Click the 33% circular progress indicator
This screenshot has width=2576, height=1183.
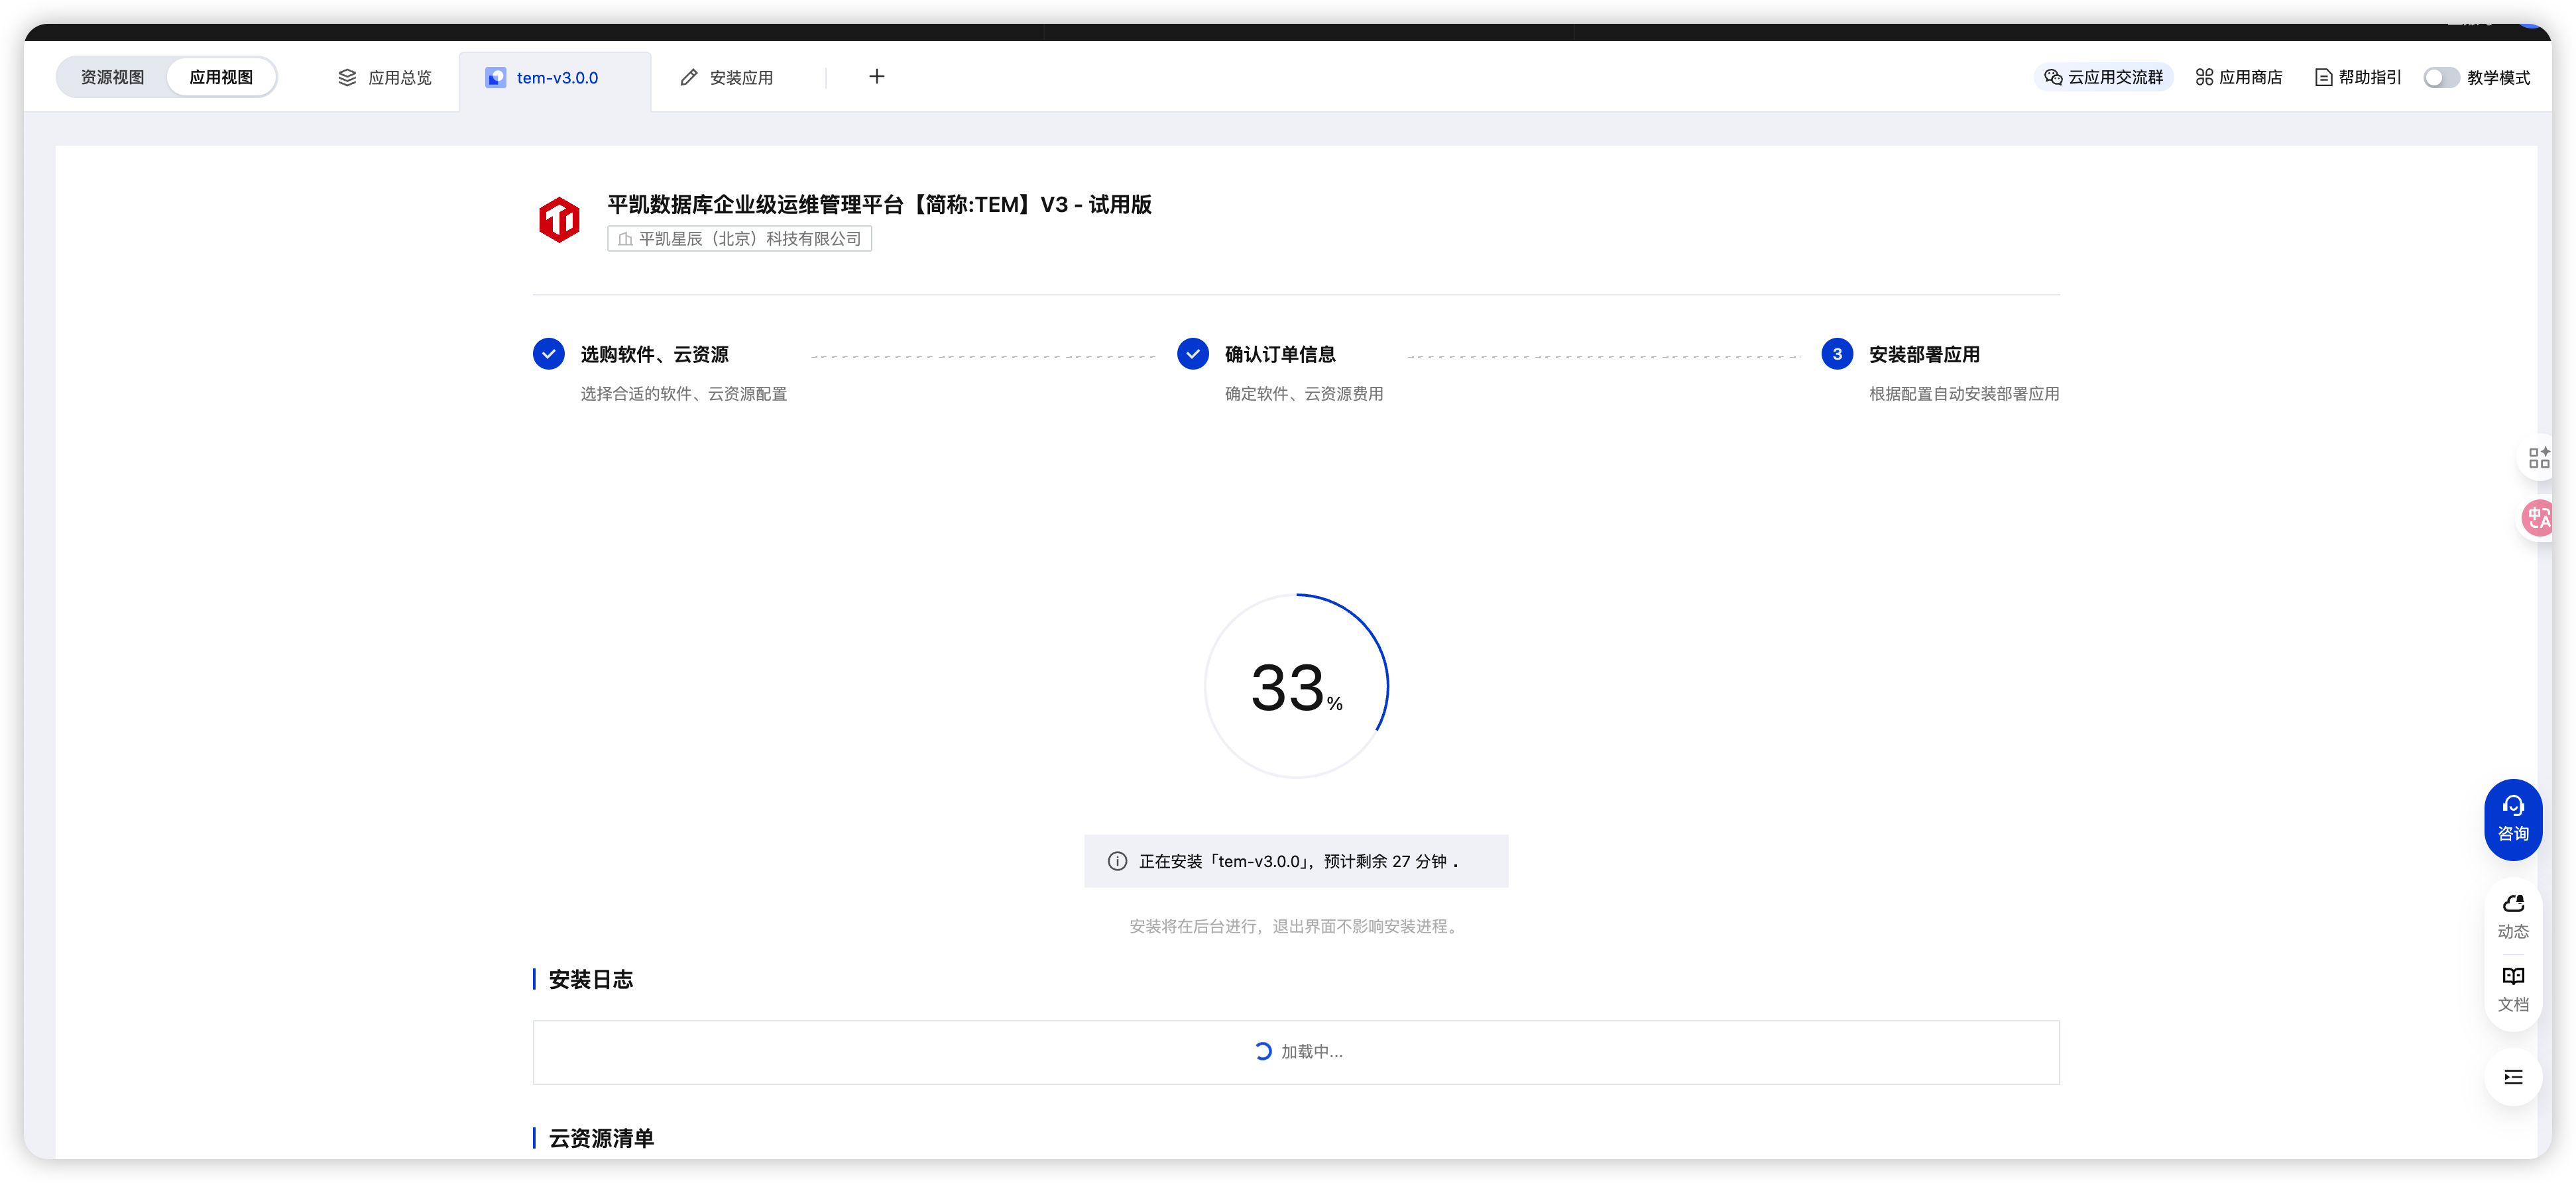point(1296,686)
